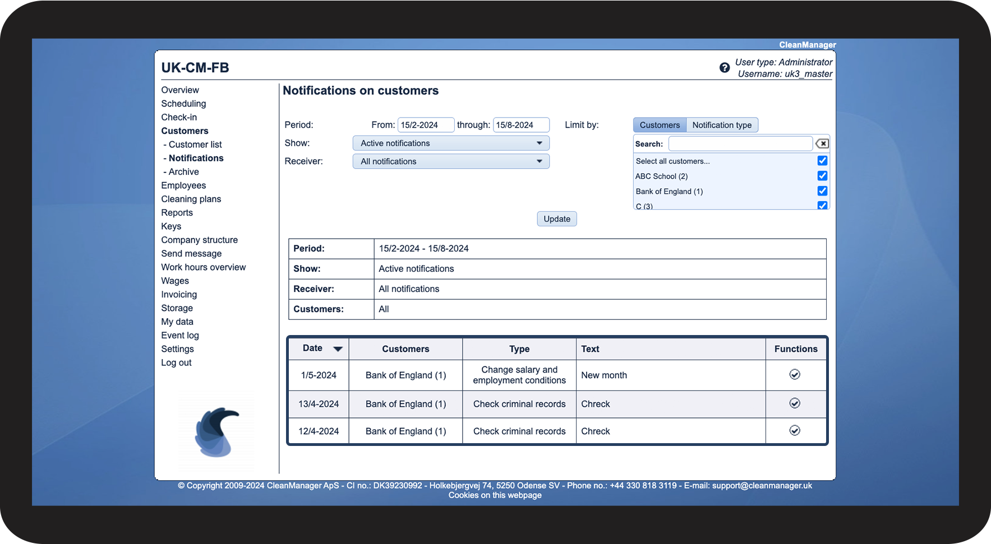The image size is (991, 544).
Task: Click the through date field 15/8-2024
Action: point(521,125)
